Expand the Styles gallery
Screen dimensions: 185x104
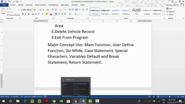click(164, 15)
